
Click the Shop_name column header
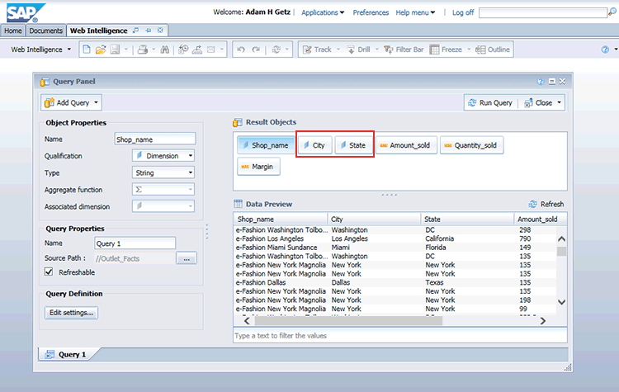[x=281, y=219]
